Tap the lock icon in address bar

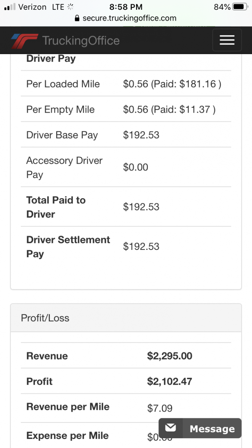tap(77, 18)
